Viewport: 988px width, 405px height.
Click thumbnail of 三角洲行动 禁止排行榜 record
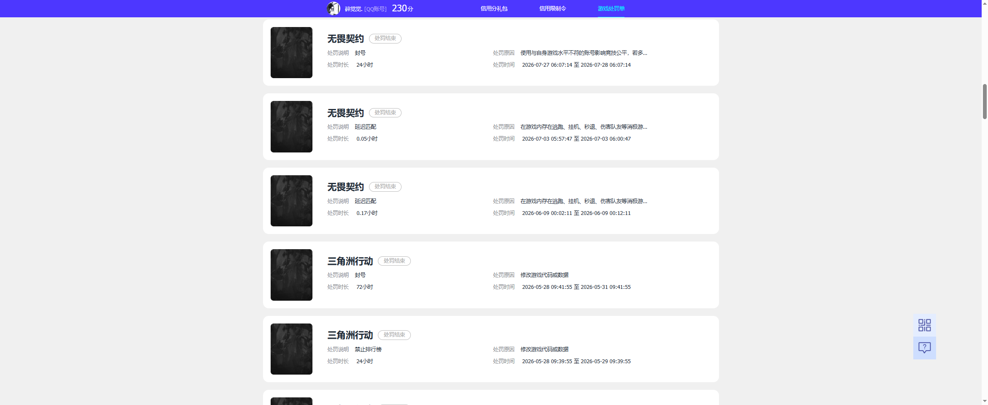tap(291, 349)
